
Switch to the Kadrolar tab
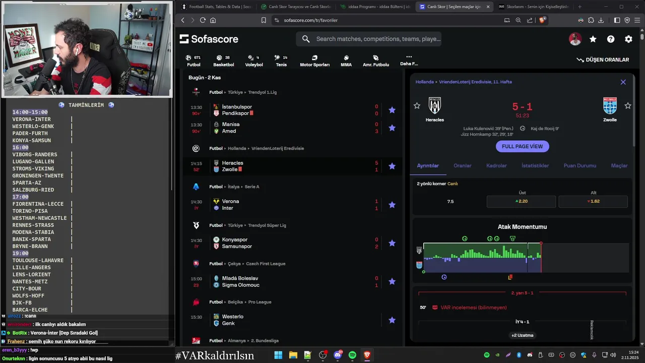click(x=496, y=165)
